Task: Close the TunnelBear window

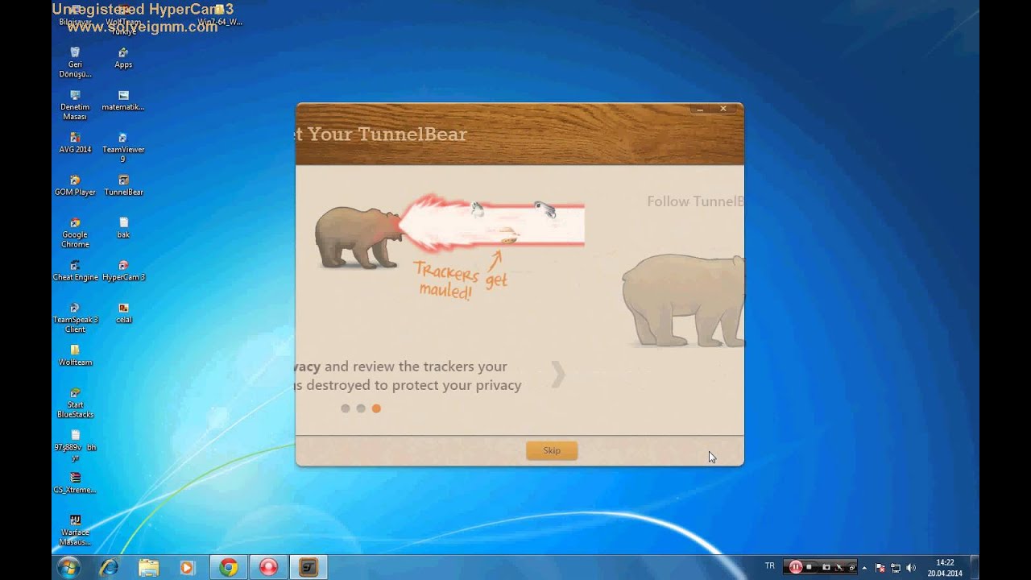Action: pyautogui.click(x=723, y=109)
